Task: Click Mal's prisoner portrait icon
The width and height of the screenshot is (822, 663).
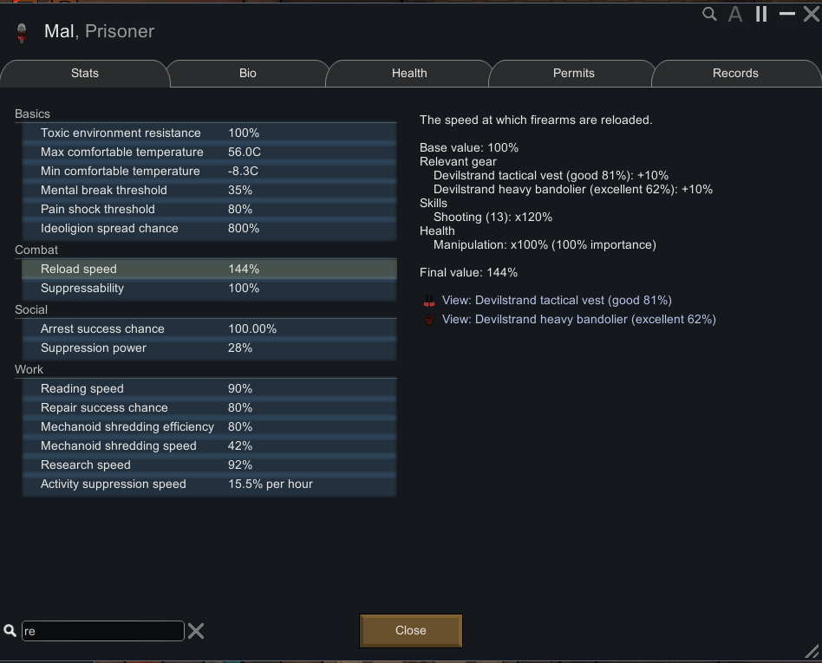Action: pos(22,32)
